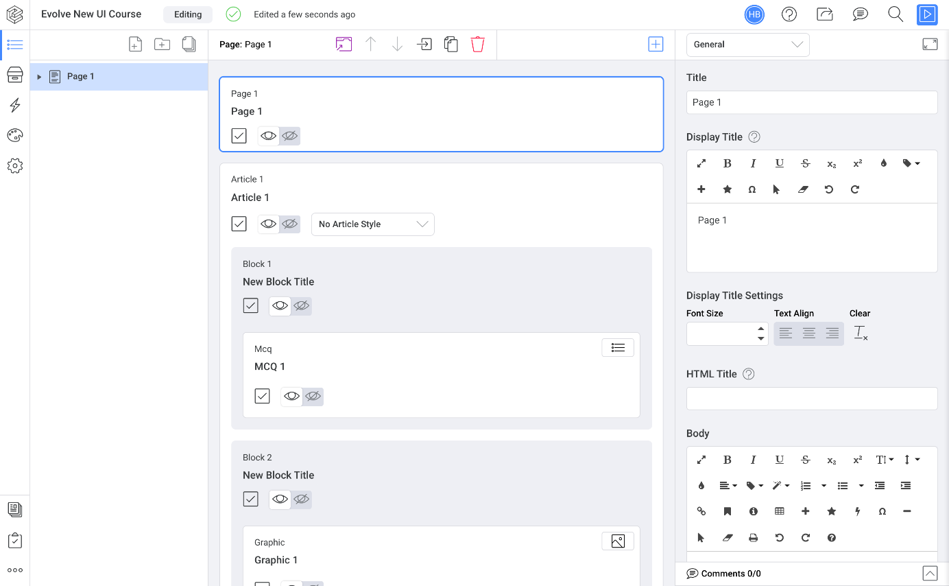Insert omega special character in Body toolbar
The image size is (949, 586).
(x=882, y=511)
